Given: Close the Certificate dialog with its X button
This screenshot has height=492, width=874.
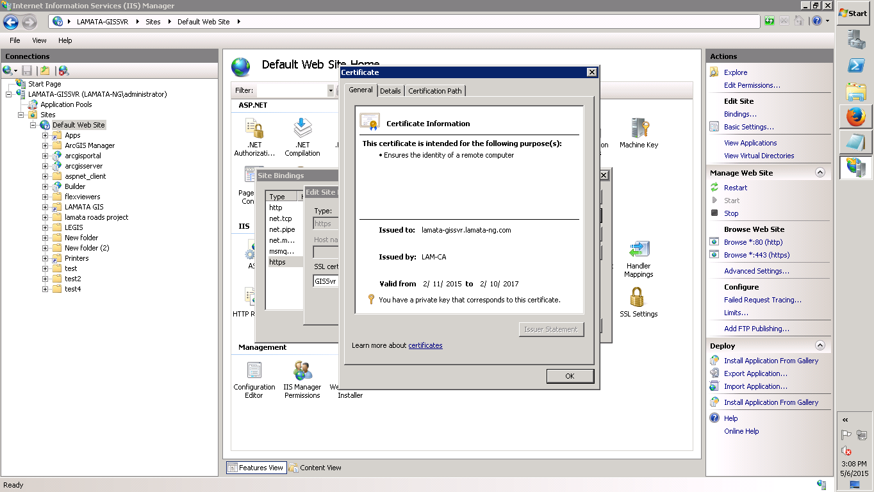Looking at the screenshot, I should tap(592, 72).
